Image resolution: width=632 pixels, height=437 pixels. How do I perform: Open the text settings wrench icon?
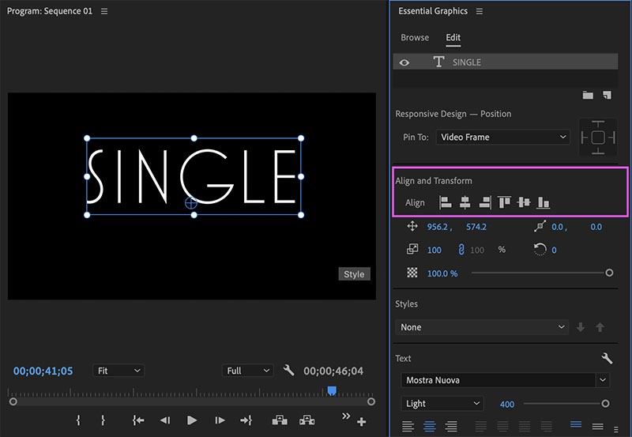point(607,358)
